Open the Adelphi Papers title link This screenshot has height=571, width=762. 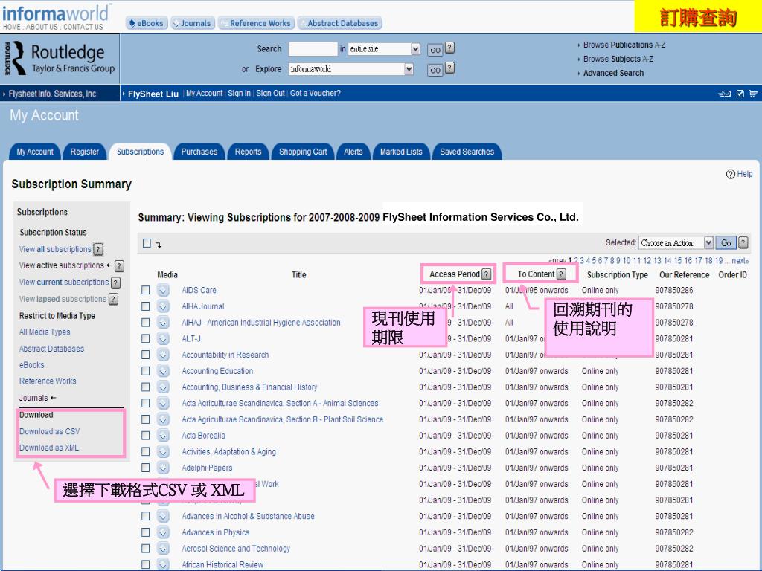tap(207, 468)
